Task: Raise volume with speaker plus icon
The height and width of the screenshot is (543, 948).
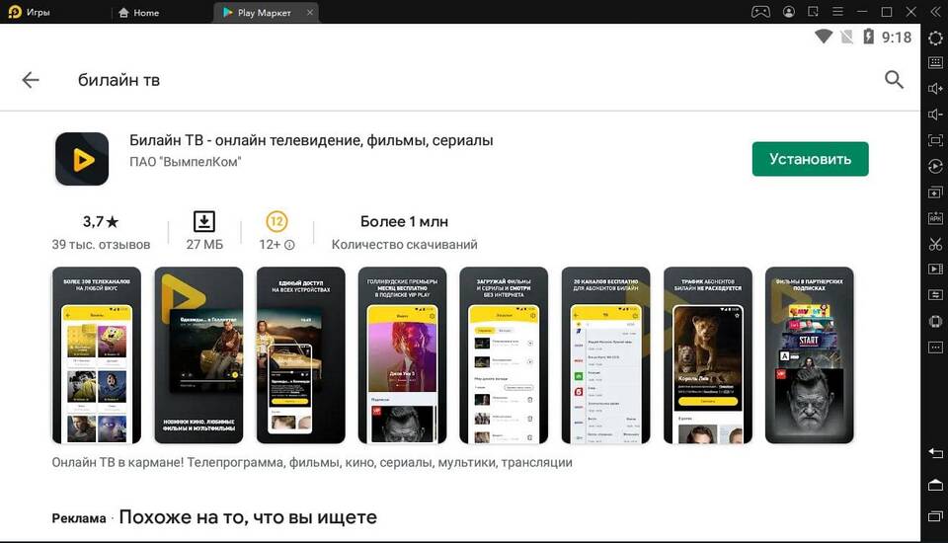Action: pos(935,89)
